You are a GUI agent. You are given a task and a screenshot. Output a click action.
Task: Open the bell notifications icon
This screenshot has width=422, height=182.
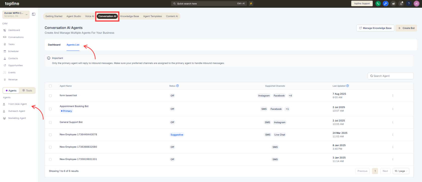coord(401,4)
